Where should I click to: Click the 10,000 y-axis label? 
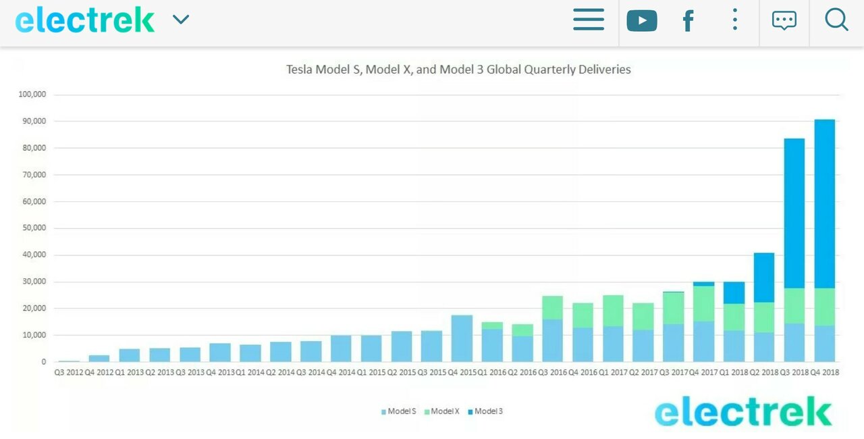point(34,335)
